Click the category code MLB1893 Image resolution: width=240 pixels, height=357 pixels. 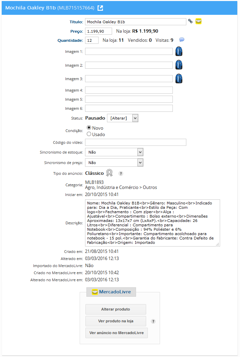pos(94,182)
